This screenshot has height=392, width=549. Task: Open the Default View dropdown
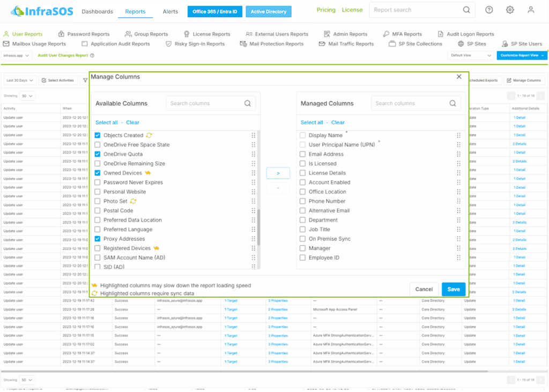pos(471,55)
